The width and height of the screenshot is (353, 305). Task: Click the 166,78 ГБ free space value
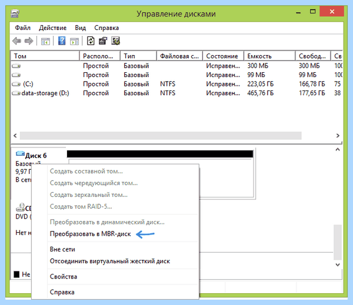click(312, 84)
